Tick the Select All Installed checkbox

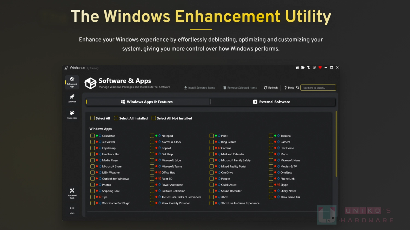(x=116, y=118)
